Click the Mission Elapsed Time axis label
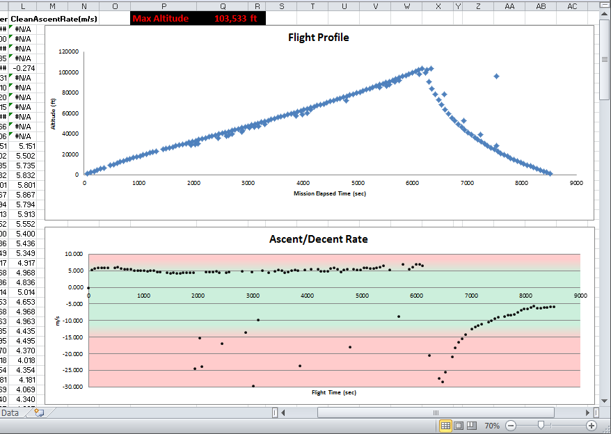Image resolution: width=611 pixels, height=434 pixels. (x=329, y=193)
